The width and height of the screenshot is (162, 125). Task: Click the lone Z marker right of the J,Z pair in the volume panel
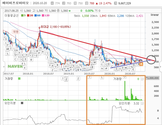tap(78, 79)
